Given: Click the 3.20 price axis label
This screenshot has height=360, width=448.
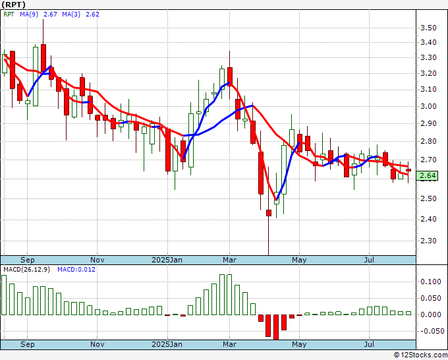Looking at the screenshot, I should tap(429, 73).
